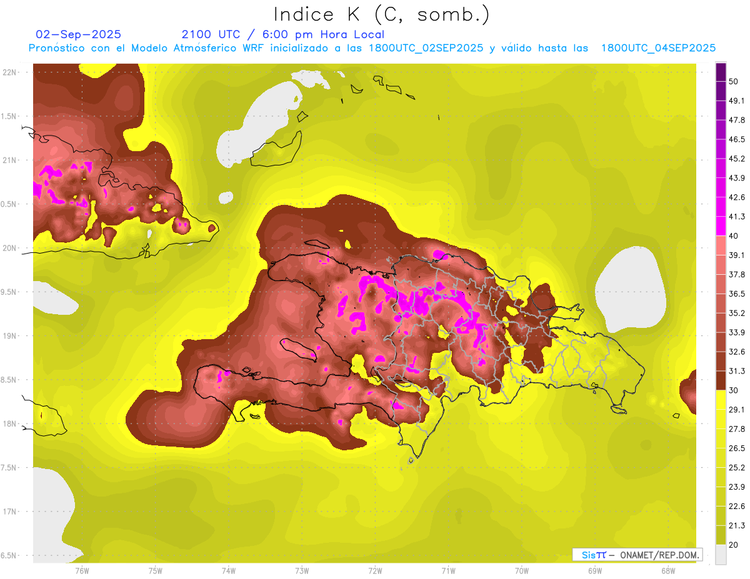This screenshot has height=579, width=750.
Task: Pick the light gray swatch below 20 on colorbar
Action: click(721, 554)
